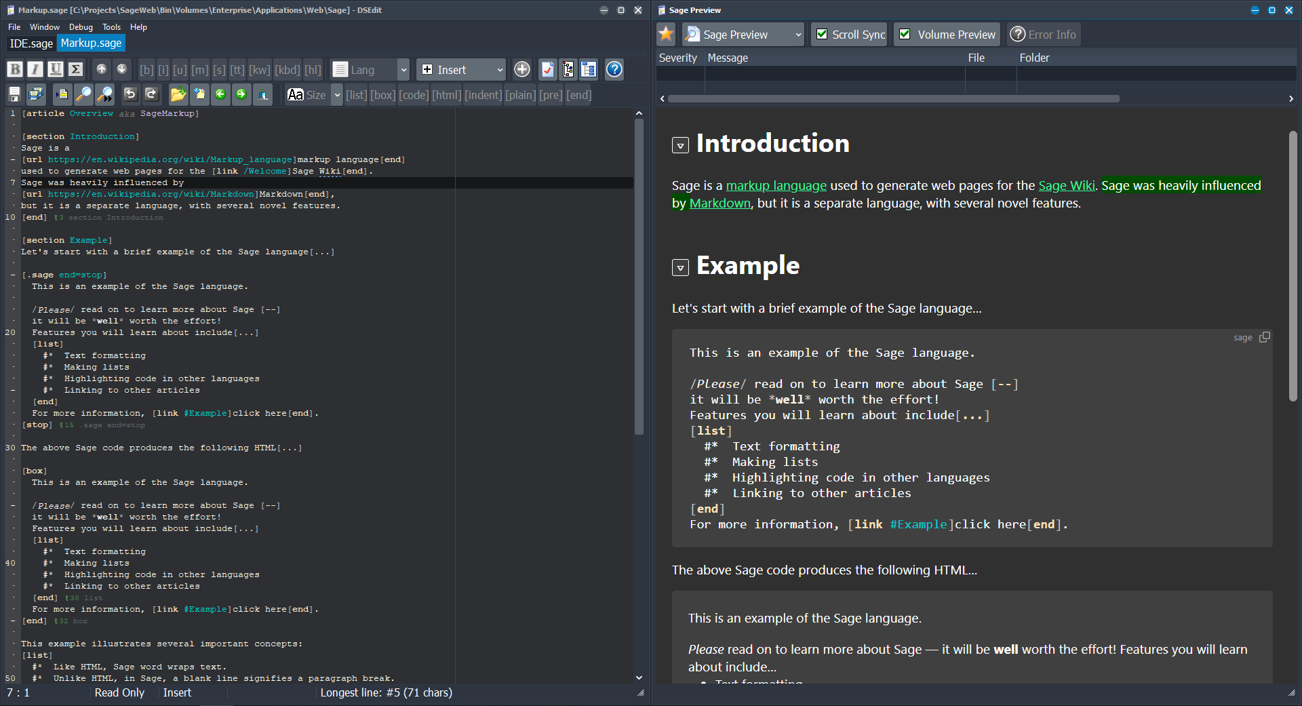Copy sage code block with copy icon

point(1264,337)
